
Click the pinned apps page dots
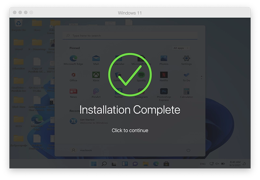201,77
